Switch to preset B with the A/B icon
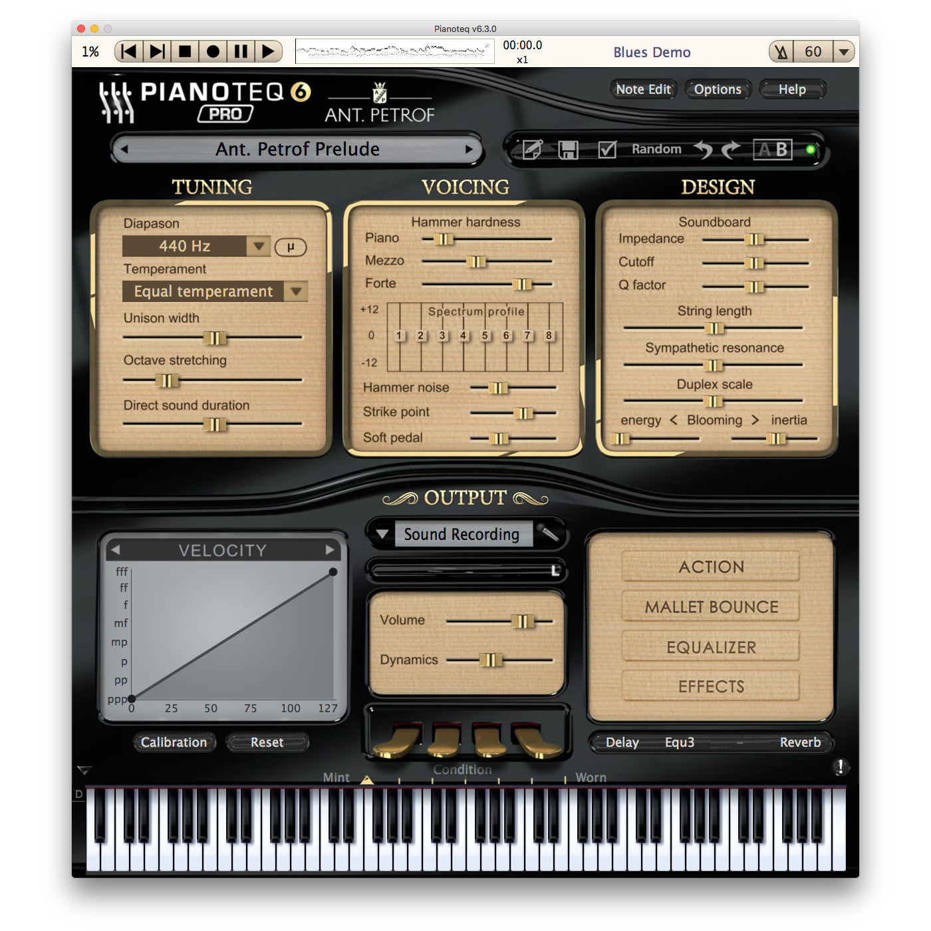 pyautogui.click(x=773, y=149)
